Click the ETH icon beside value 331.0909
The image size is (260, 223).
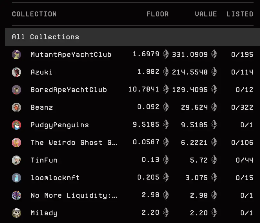(x=214, y=54)
